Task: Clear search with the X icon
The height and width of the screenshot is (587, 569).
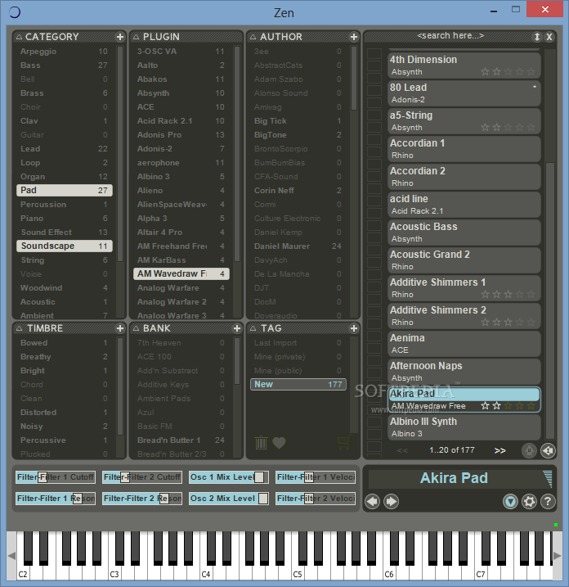Action: (x=549, y=37)
